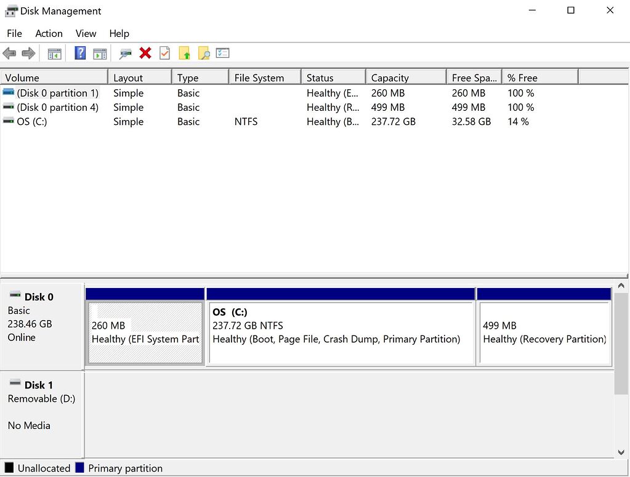630x477 pixels.
Task: Click the Explore volume icon
Action: (x=203, y=53)
